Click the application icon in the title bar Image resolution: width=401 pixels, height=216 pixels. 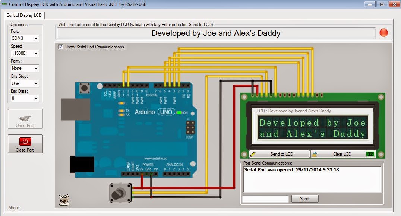tap(4, 4)
